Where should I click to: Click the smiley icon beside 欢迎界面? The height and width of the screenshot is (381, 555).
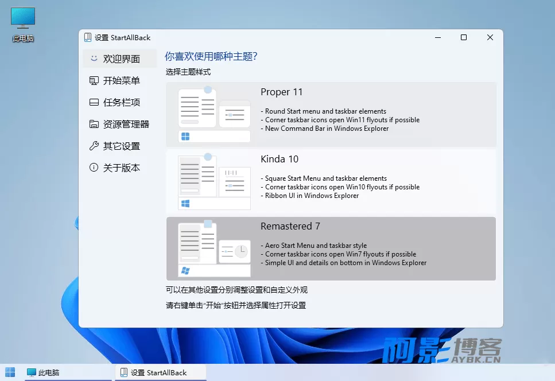94,59
